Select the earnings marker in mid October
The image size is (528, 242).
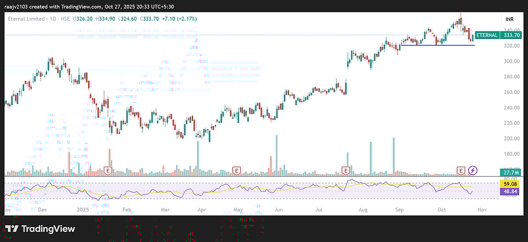[461, 170]
